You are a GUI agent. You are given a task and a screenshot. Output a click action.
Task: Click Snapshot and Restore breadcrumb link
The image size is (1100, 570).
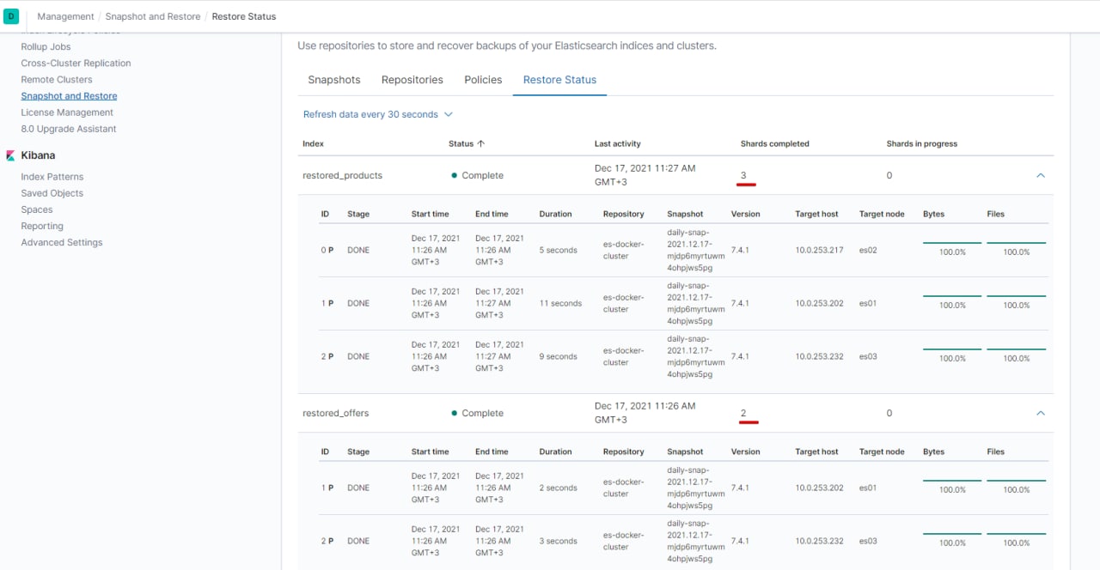153,16
